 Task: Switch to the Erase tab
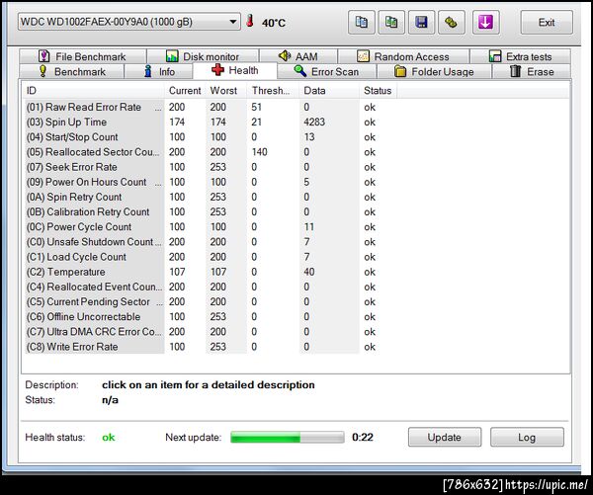(x=532, y=71)
